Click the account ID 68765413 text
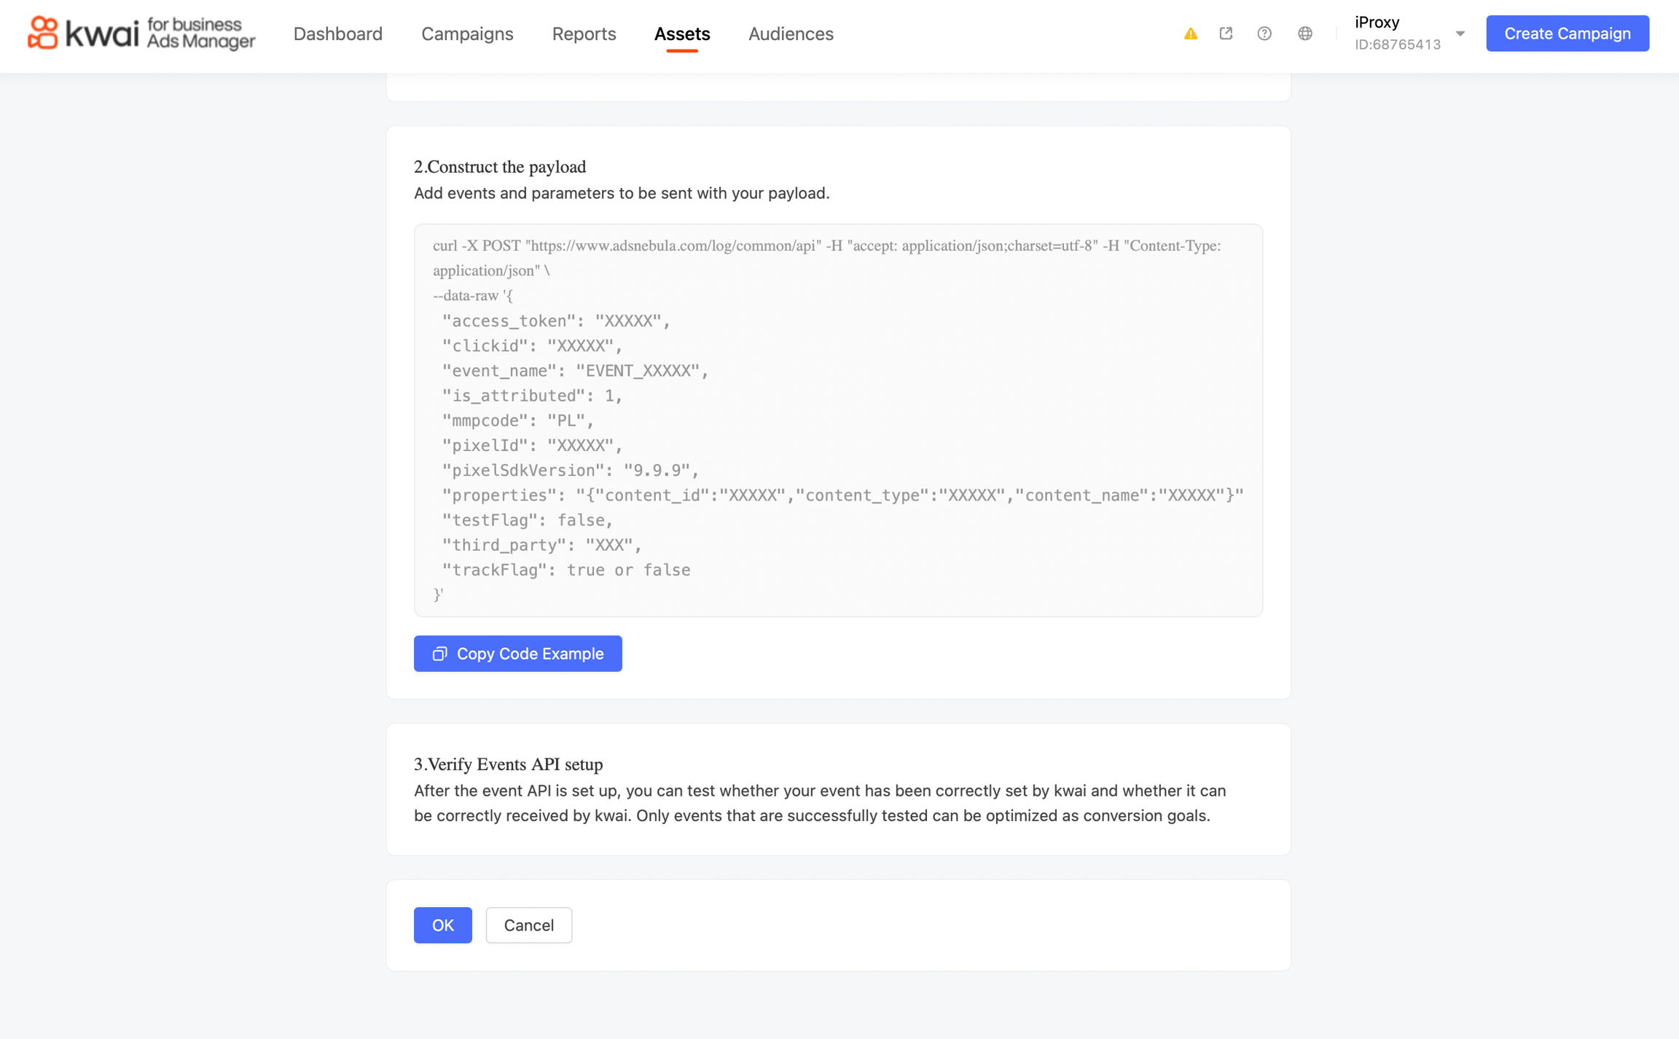Viewport: 1679px width, 1039px height. [x=1398, y=44]
